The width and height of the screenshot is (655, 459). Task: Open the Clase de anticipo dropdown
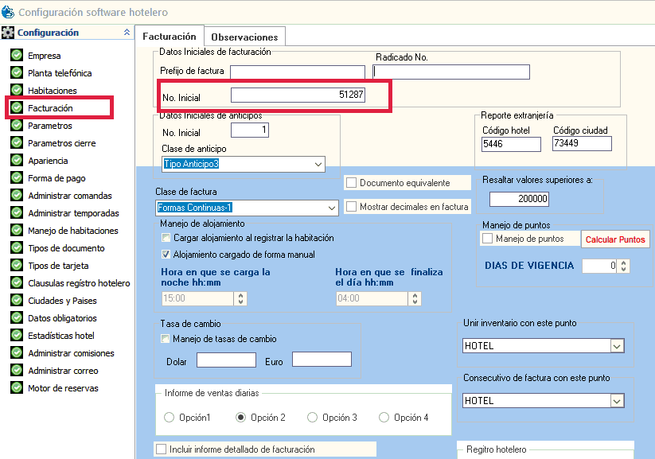[318, 164]
